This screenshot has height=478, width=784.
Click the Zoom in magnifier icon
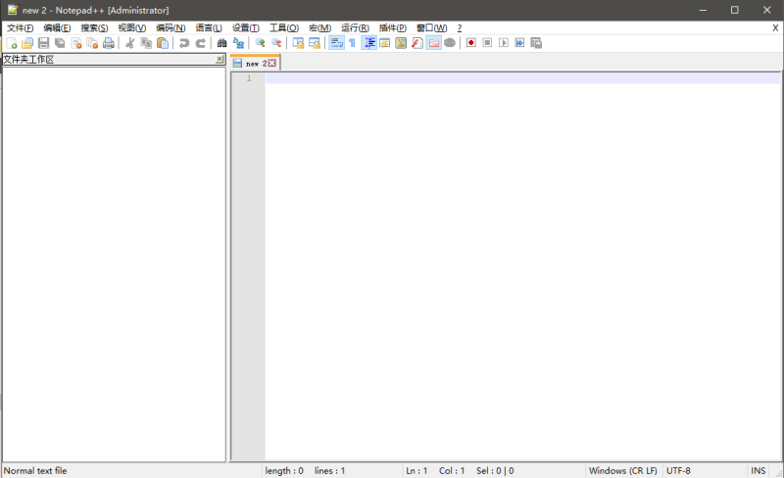260,43
